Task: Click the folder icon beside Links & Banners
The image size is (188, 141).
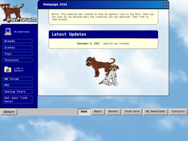Action: tap(8, 69)
